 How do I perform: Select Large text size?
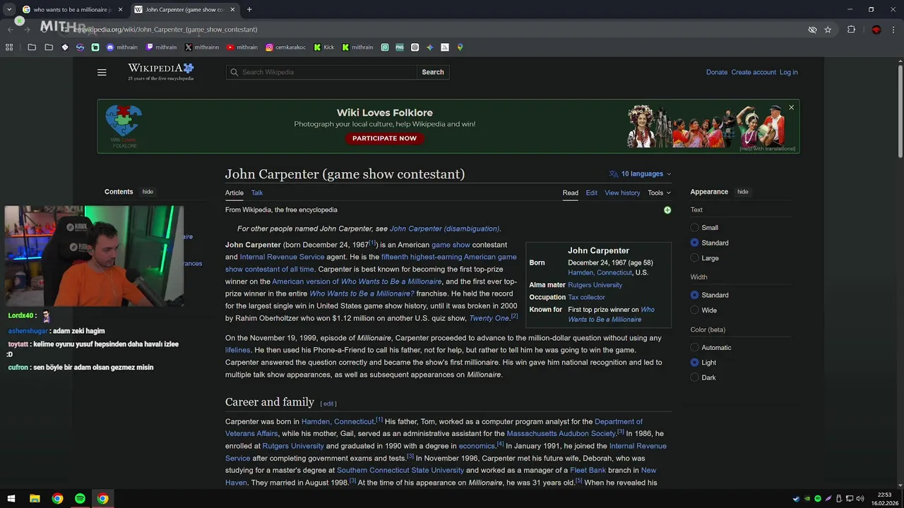(x=694, y=258)
